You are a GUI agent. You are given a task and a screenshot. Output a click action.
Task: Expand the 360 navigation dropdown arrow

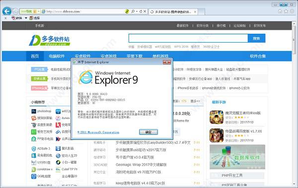[39, 11]
